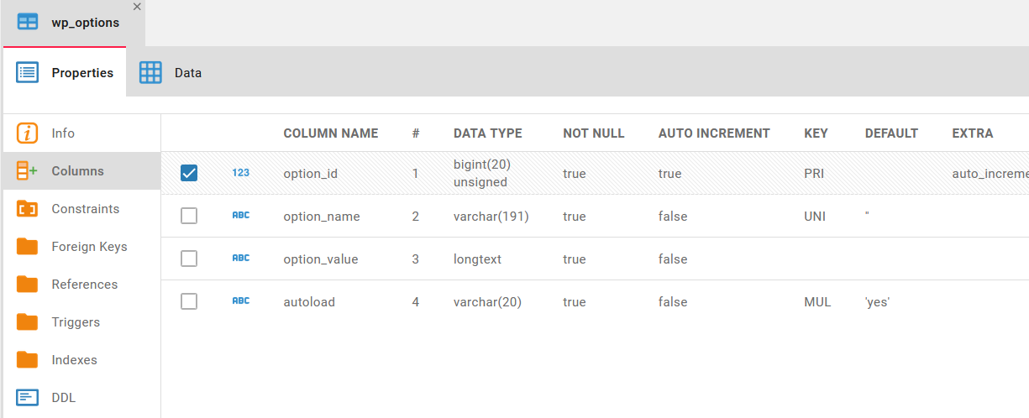Viewport: 1029px width, 418px height.
Task: Click the DATA TYPE column header
Action: pyautogui.click(x=488, y=133)
